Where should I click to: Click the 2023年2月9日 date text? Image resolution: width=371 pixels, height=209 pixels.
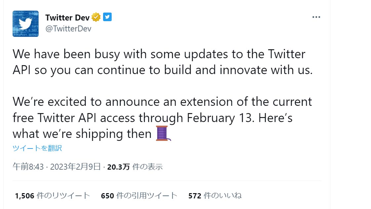click(75, 167)
